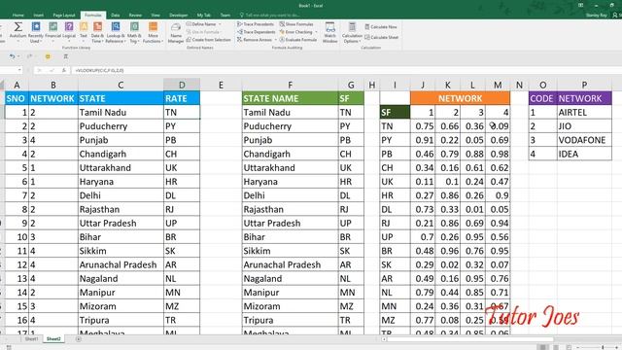This screenshot has height=350, width=622.
Task: Open the Page Layout tab
Action: point(64,16)
